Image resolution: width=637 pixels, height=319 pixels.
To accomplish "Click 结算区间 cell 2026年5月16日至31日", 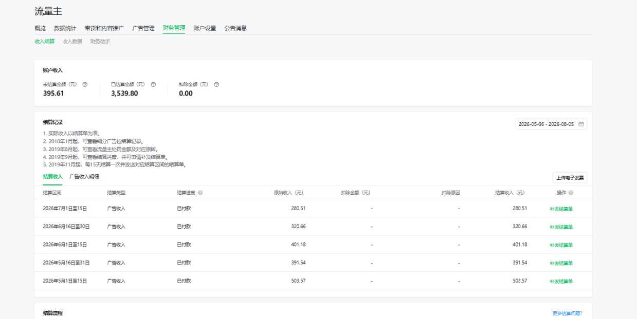I will point(66,262).
